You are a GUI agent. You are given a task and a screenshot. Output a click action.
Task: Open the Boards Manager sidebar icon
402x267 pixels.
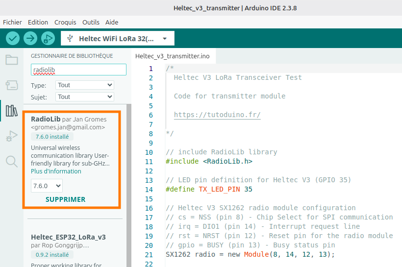(x=12, y=85)
